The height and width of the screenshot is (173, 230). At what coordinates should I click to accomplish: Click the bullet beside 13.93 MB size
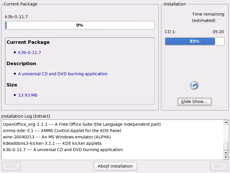click(x=15, y=95)
